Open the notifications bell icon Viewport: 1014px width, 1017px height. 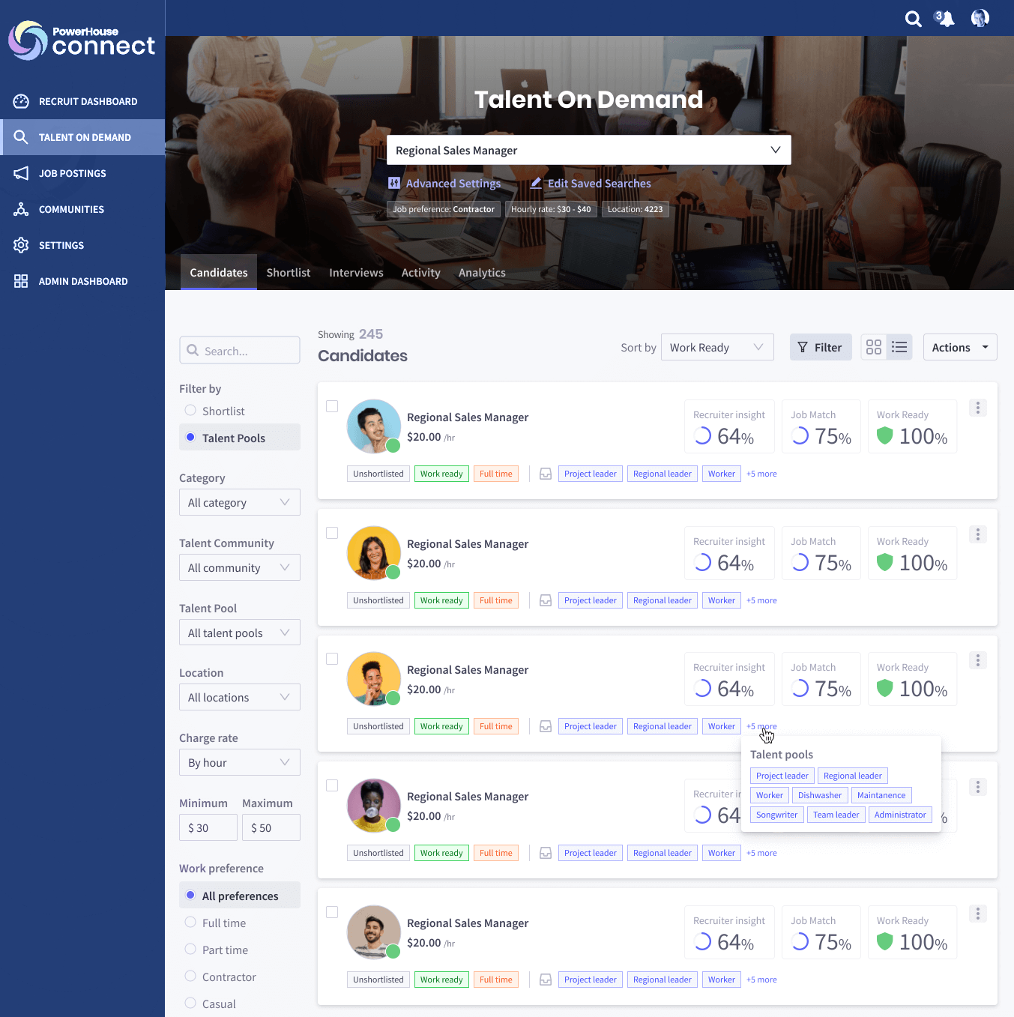click(946, 19)
